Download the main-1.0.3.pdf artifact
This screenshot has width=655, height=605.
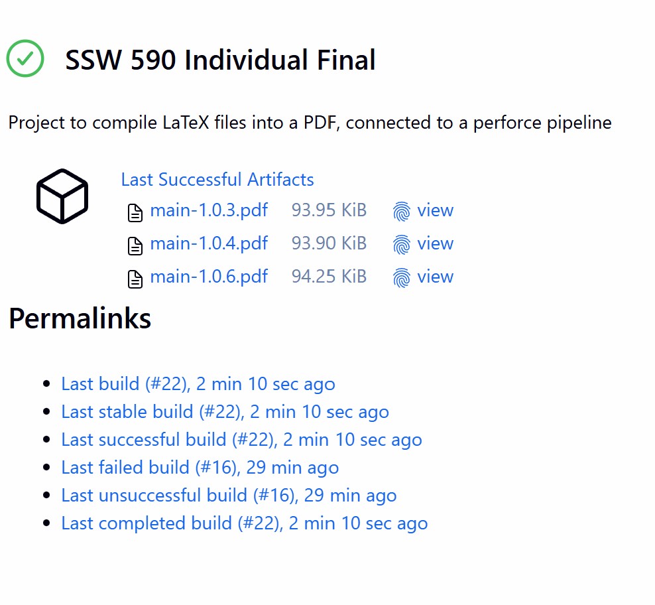click(208, 210)
